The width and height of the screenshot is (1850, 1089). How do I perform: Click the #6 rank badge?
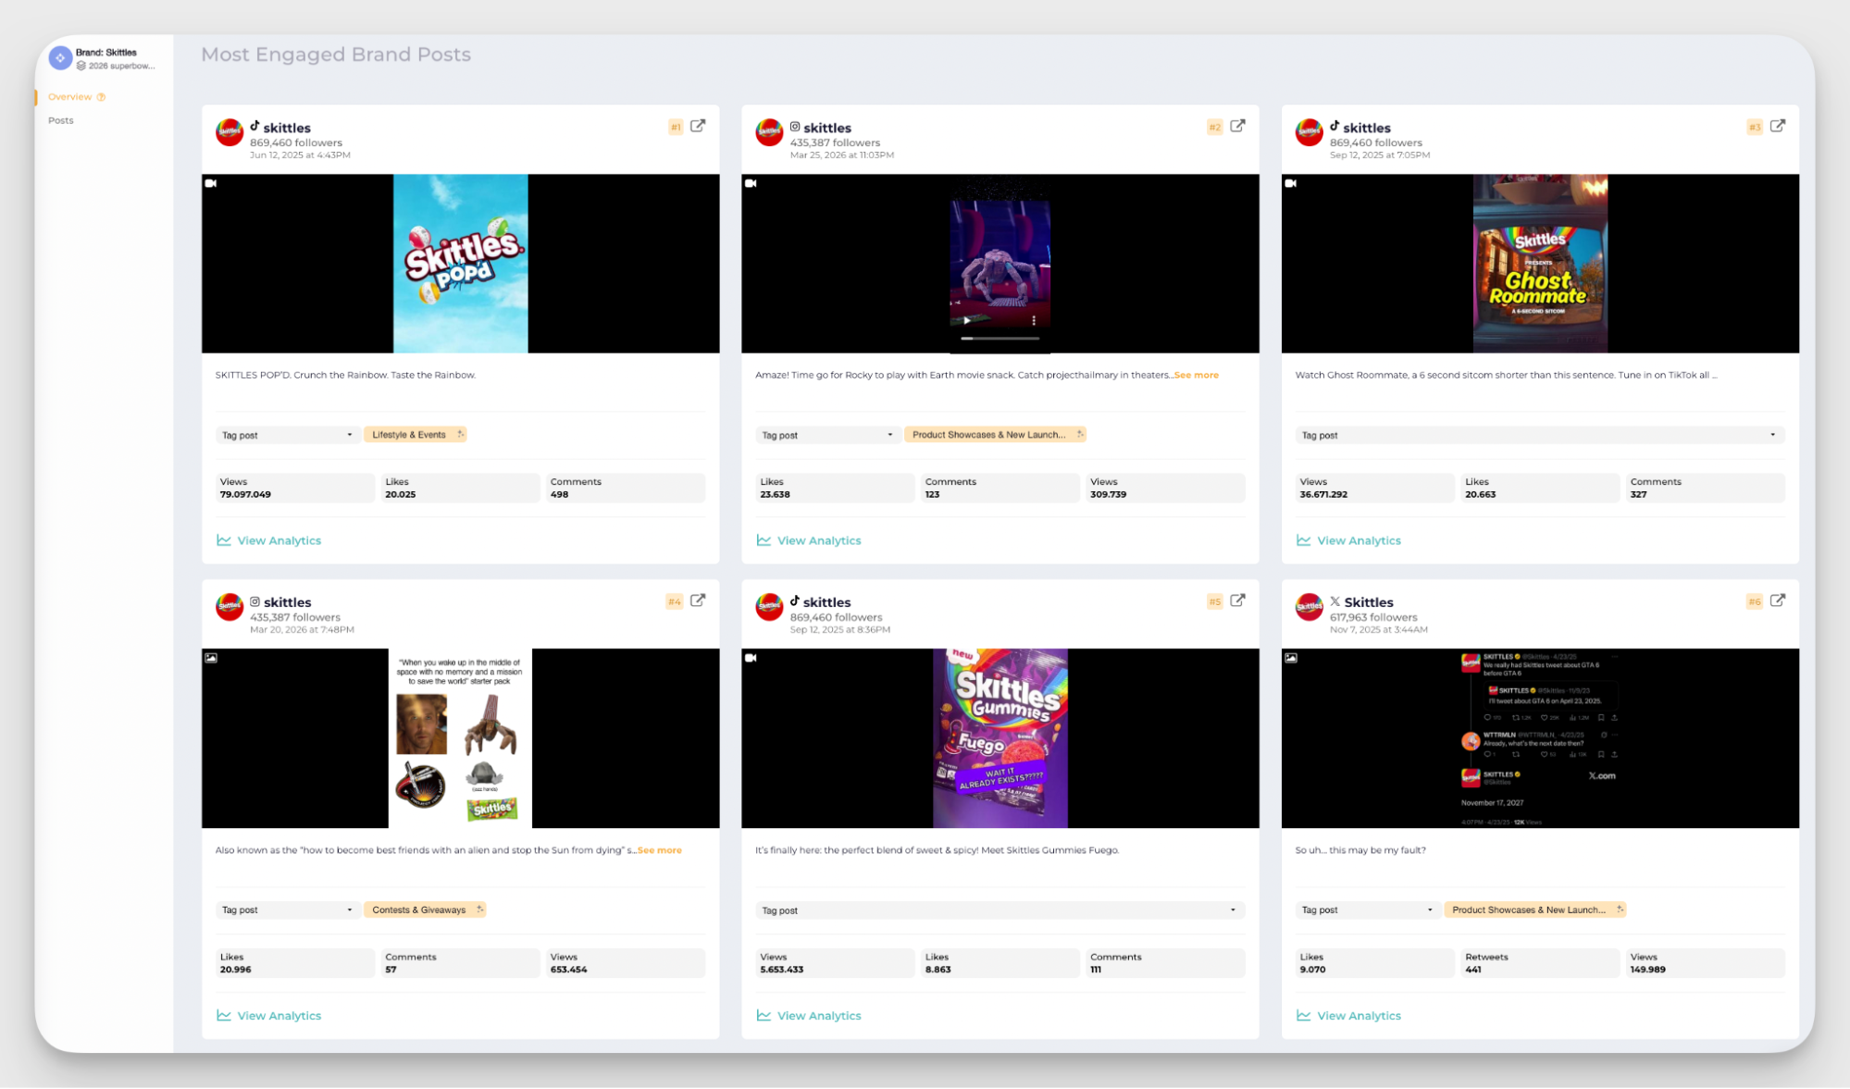point(1755,601)
